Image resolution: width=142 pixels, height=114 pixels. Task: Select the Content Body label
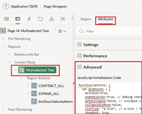coord(25,62)
